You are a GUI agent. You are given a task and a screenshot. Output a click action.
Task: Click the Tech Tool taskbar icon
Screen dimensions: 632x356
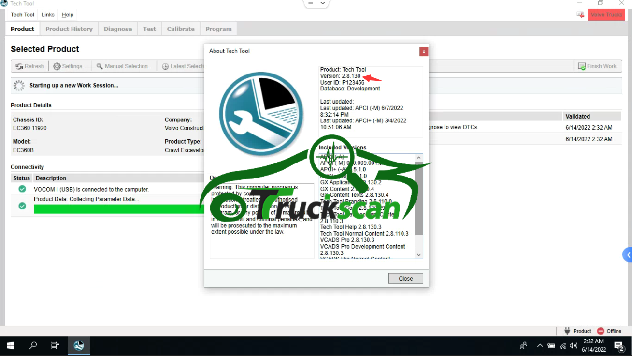(79, 345)
